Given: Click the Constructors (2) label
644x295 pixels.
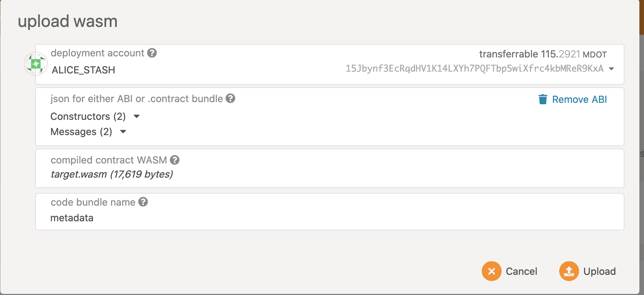Looking at the screenshot, I should [x=88, y=116].
